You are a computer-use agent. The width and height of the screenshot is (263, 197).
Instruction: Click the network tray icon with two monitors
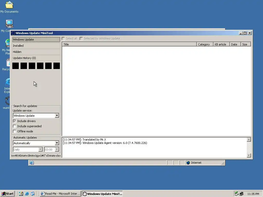(x=241, y=194)
